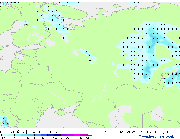Click the '50' legend scale value

[x=88, y=138]
